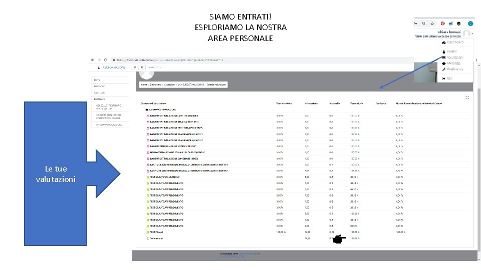
Task: Open STIMOLAZIONE TRANSCRANICA tDCS PARTE 1 item
Action: click(189, 164)
